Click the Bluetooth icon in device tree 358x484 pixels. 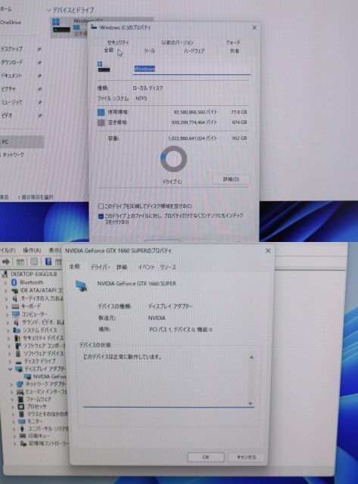14,282
